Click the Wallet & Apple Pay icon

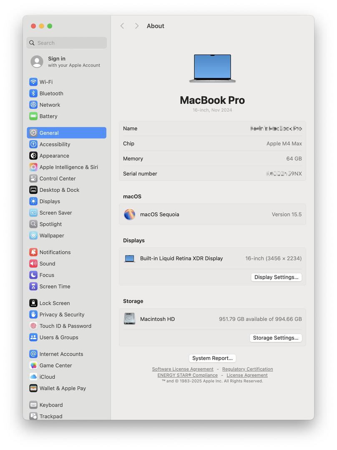(33, 388)
